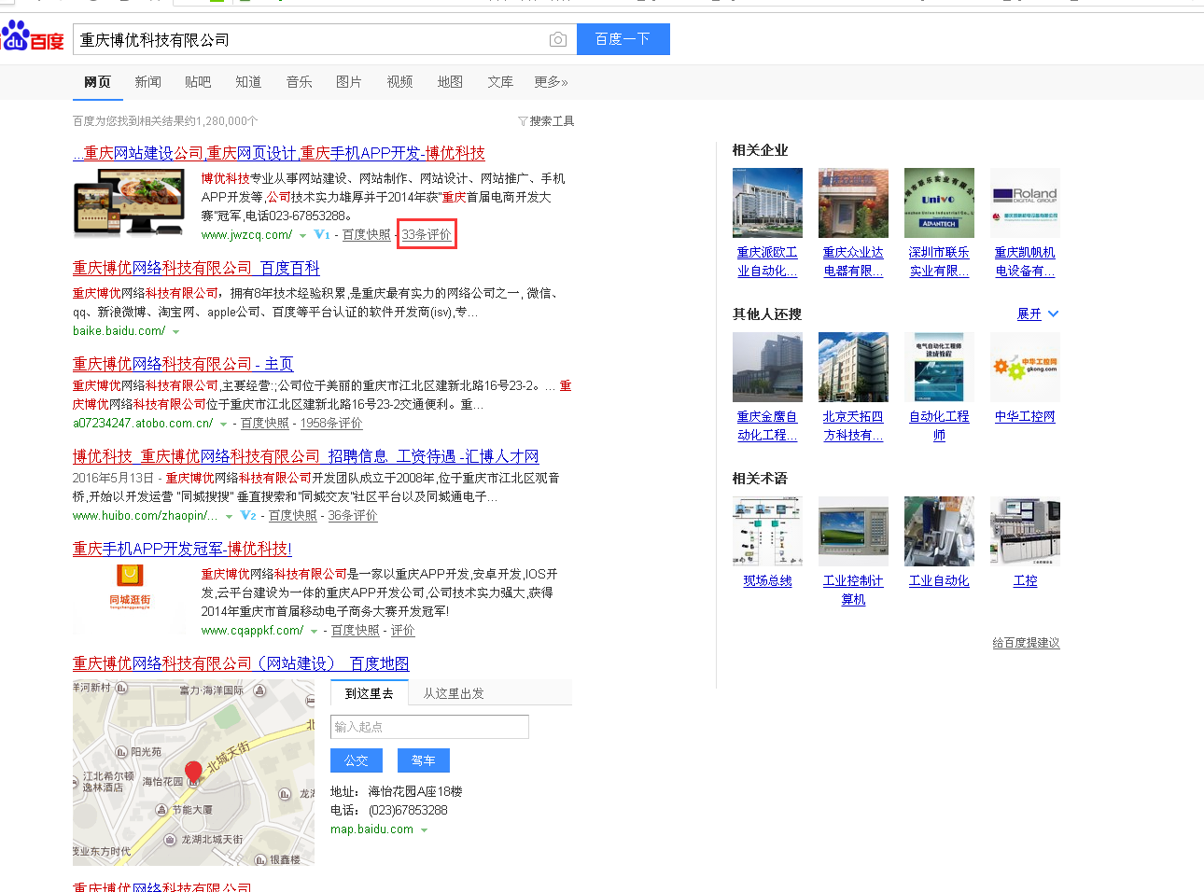Open 工业控制计算机 link

pyautogui.click(x=853, y=590)
